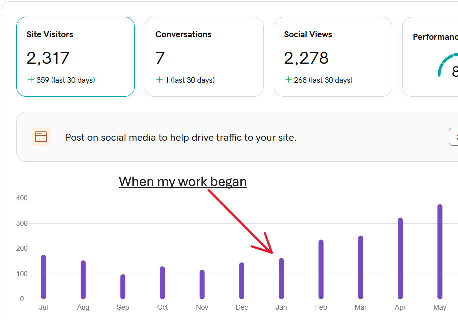
Task: Switch to the Social Views card
Action: pos(333,56)
